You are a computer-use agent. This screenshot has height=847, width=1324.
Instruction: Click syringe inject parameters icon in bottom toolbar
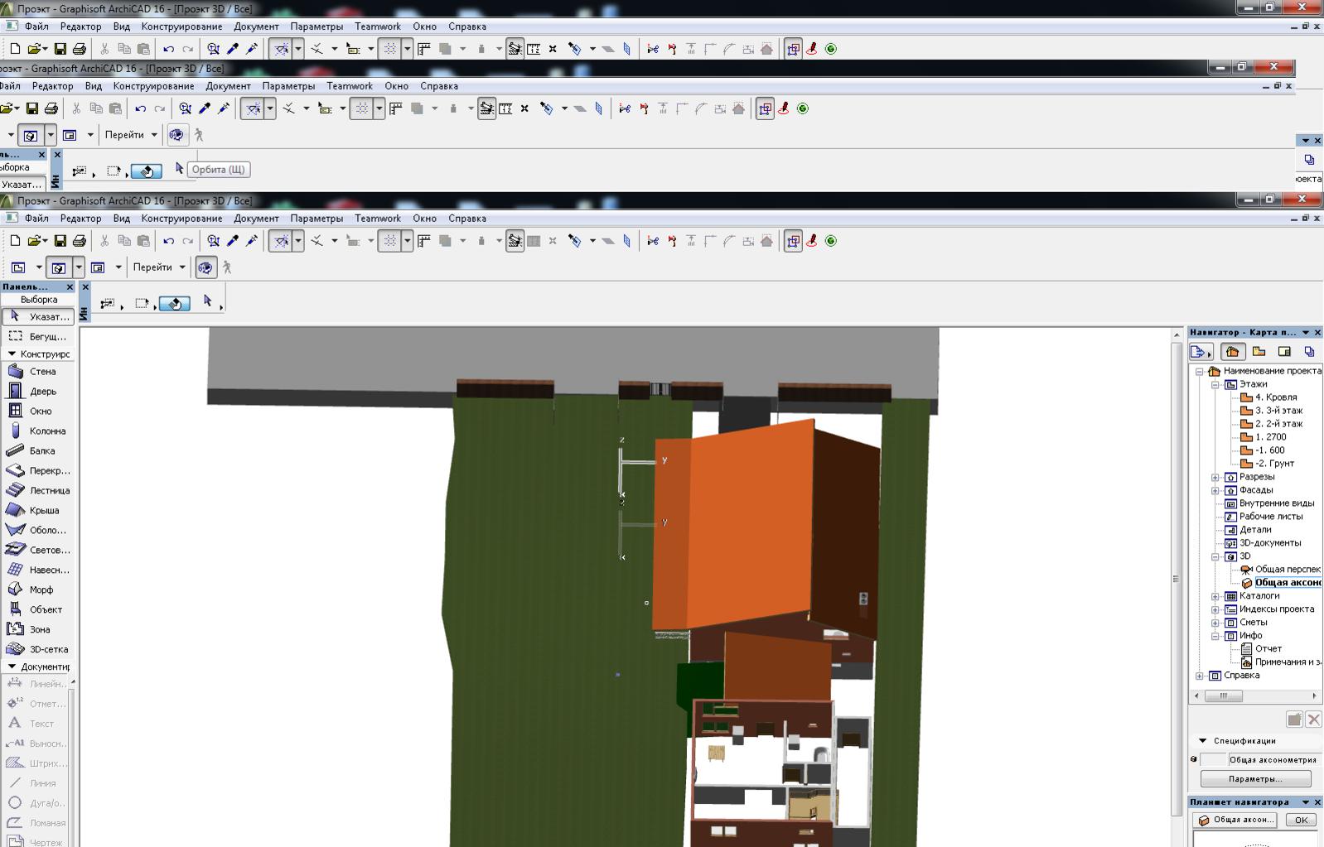(x=252, y=241)
